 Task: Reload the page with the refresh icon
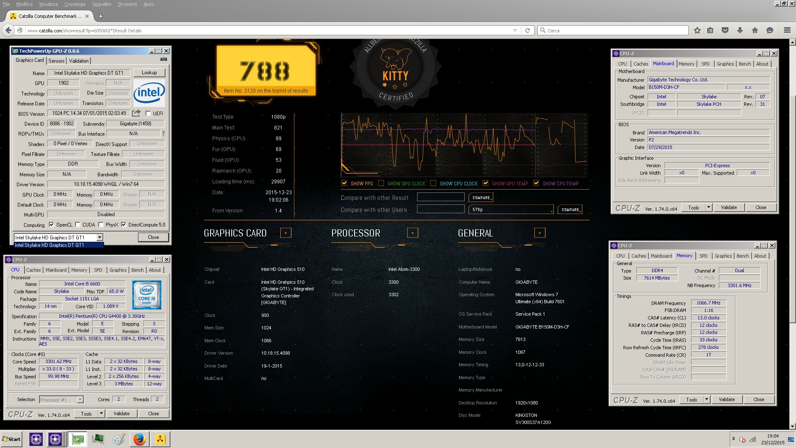(527, 30)
